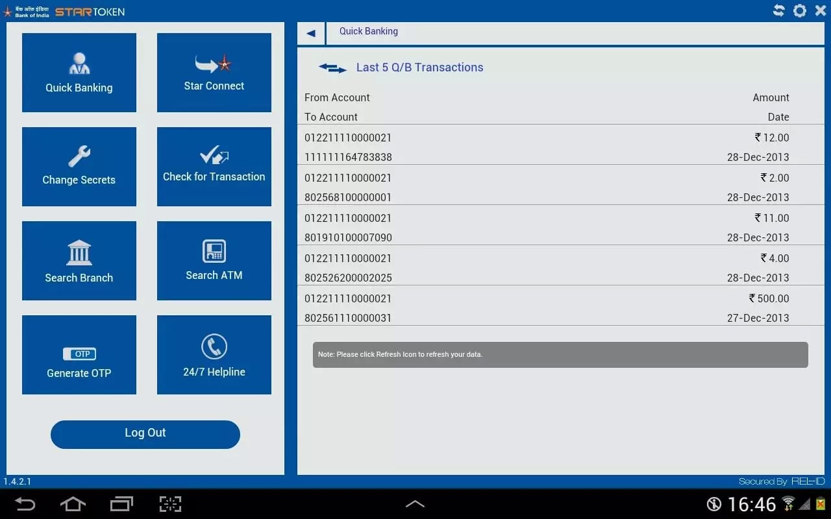Click the refresh note message box

[x=560, y=355]
